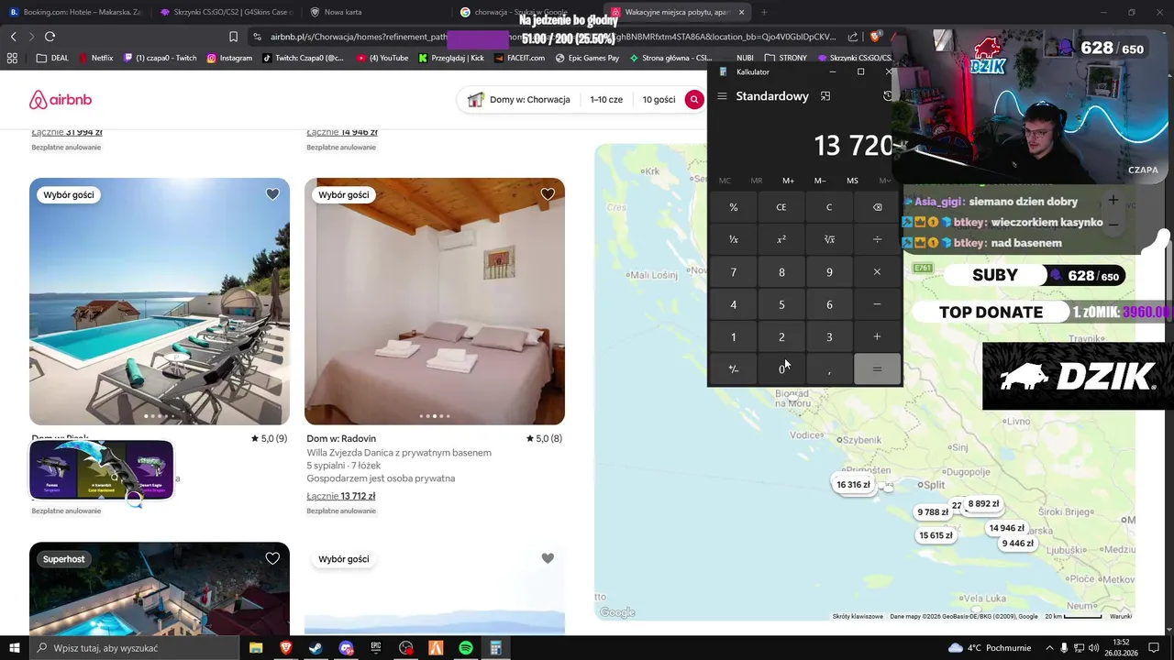Reload the page
This screenshot has height=660, width=1174.
click(50, 37)
